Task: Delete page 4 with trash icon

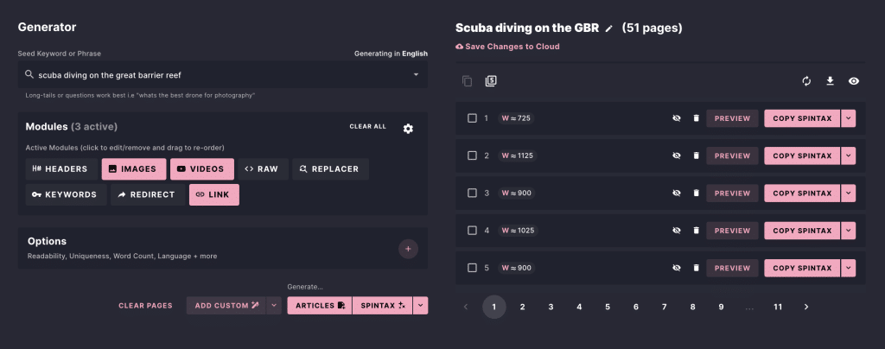Action: 696,231
